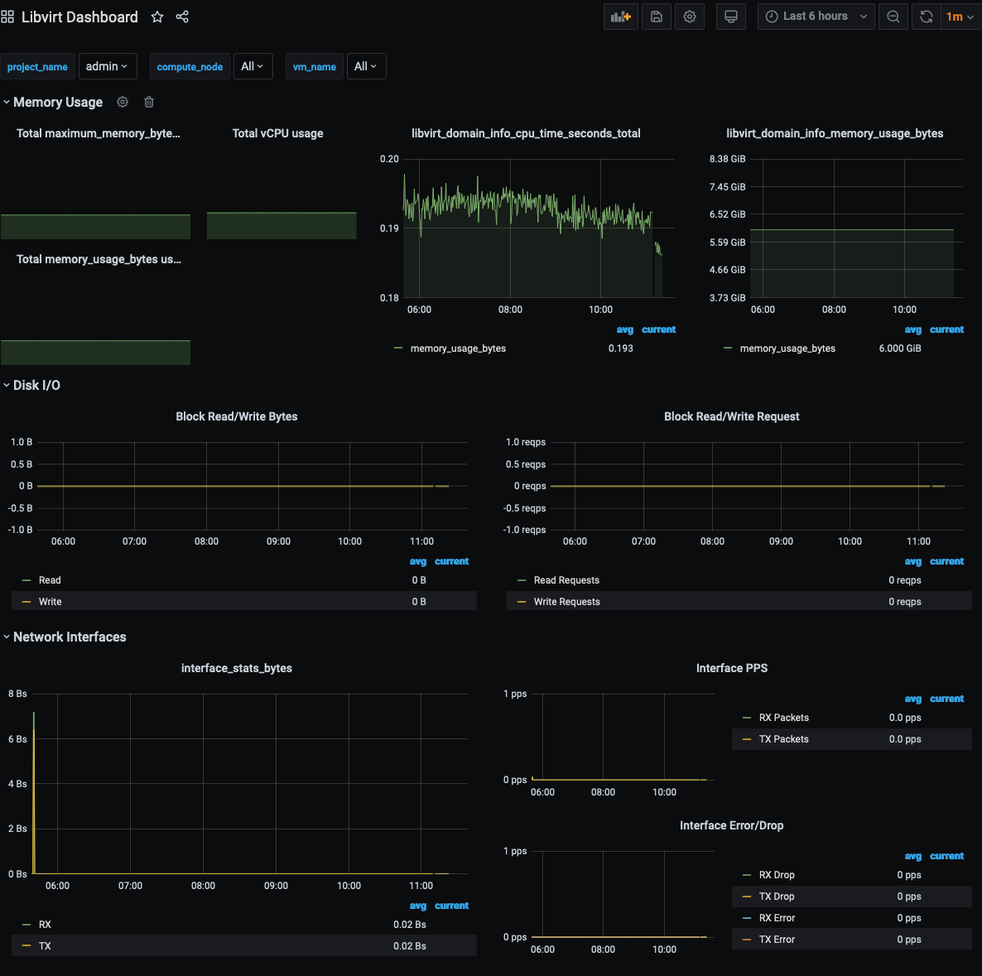Open Interface PPS panel title menu
982x976 pixels.
(x=731, y=669)
